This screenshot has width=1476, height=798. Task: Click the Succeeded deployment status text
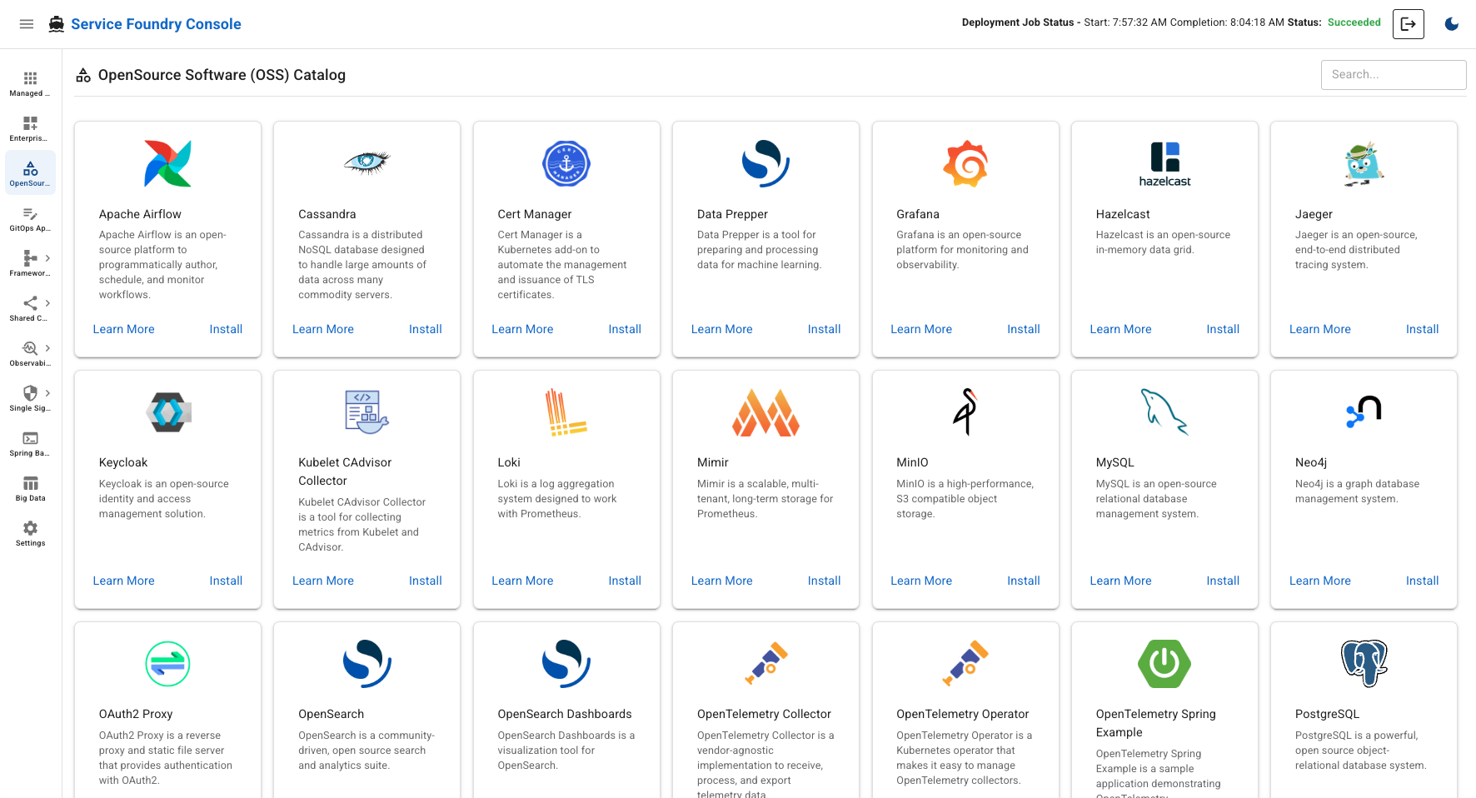point(1354,22)
